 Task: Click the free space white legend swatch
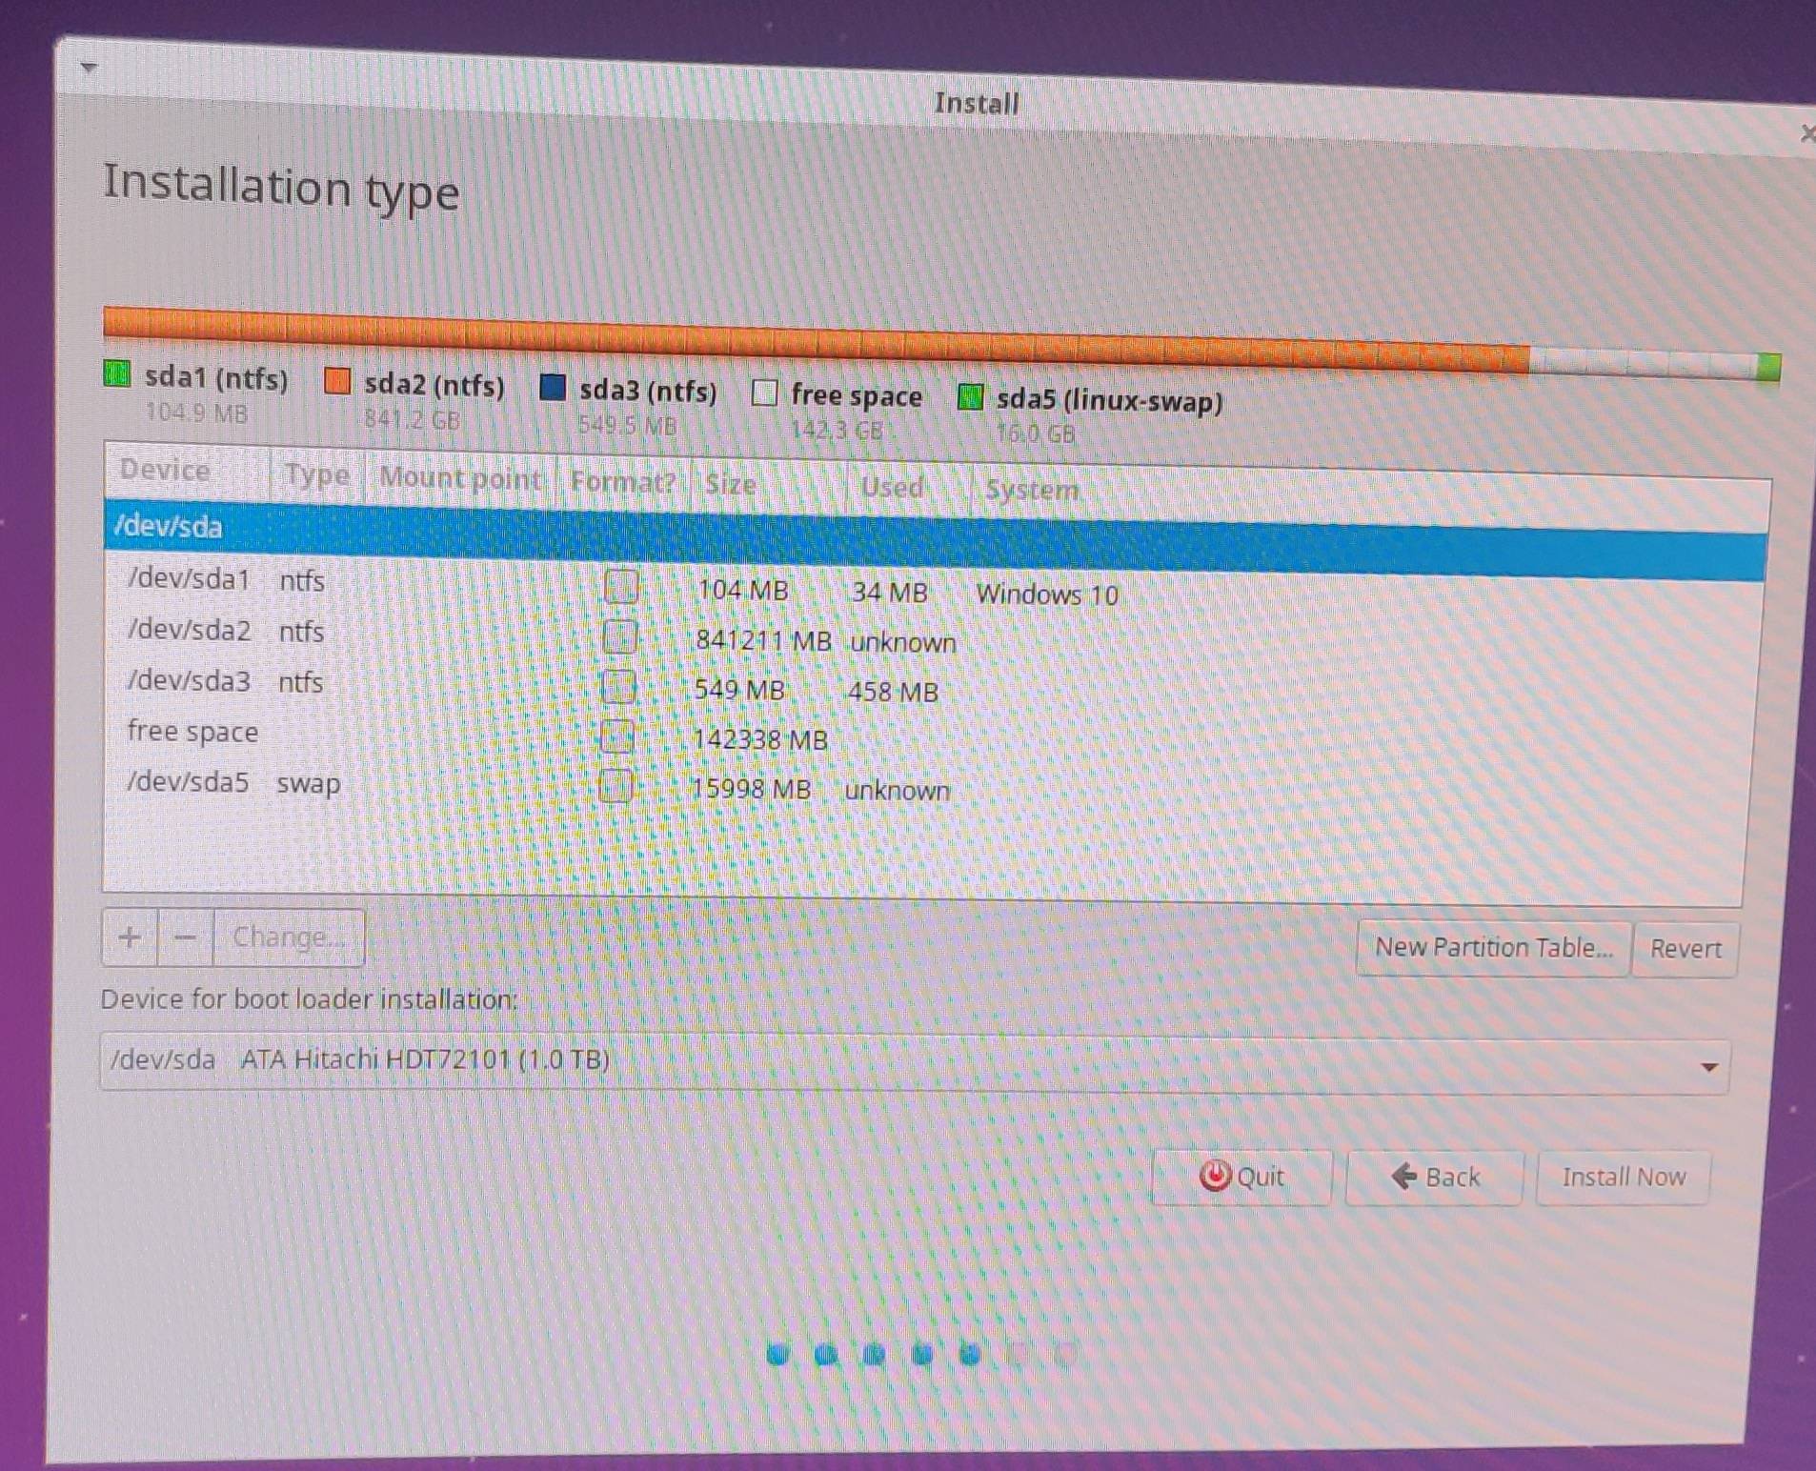pos(764,393)
